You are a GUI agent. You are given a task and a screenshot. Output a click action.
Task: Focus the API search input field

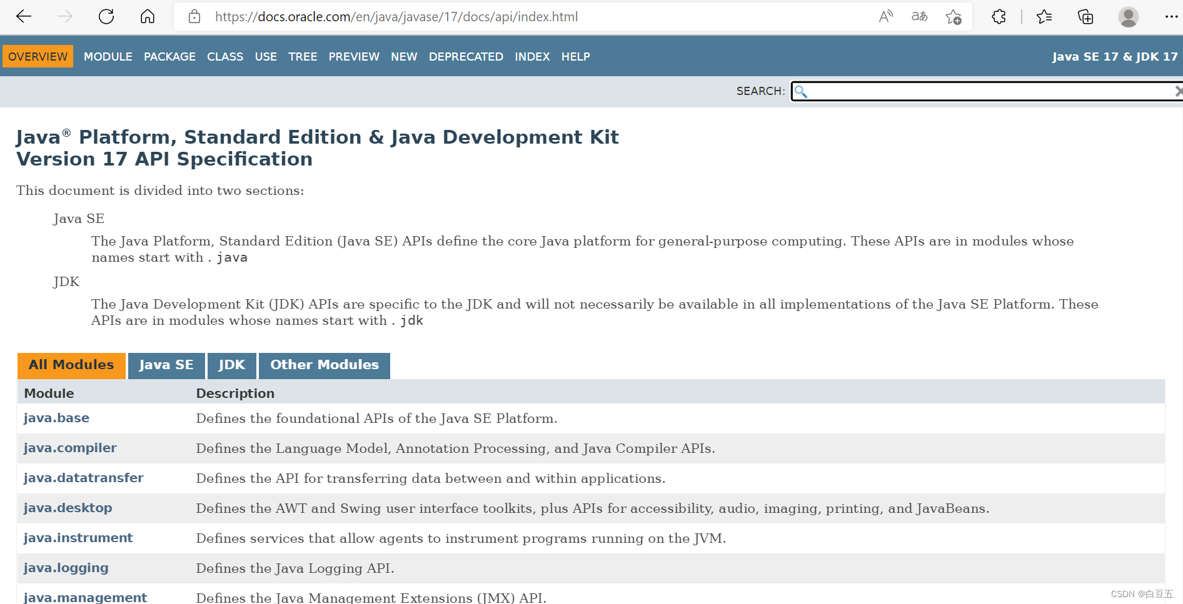pyautogui.click(x=987, y=91)
